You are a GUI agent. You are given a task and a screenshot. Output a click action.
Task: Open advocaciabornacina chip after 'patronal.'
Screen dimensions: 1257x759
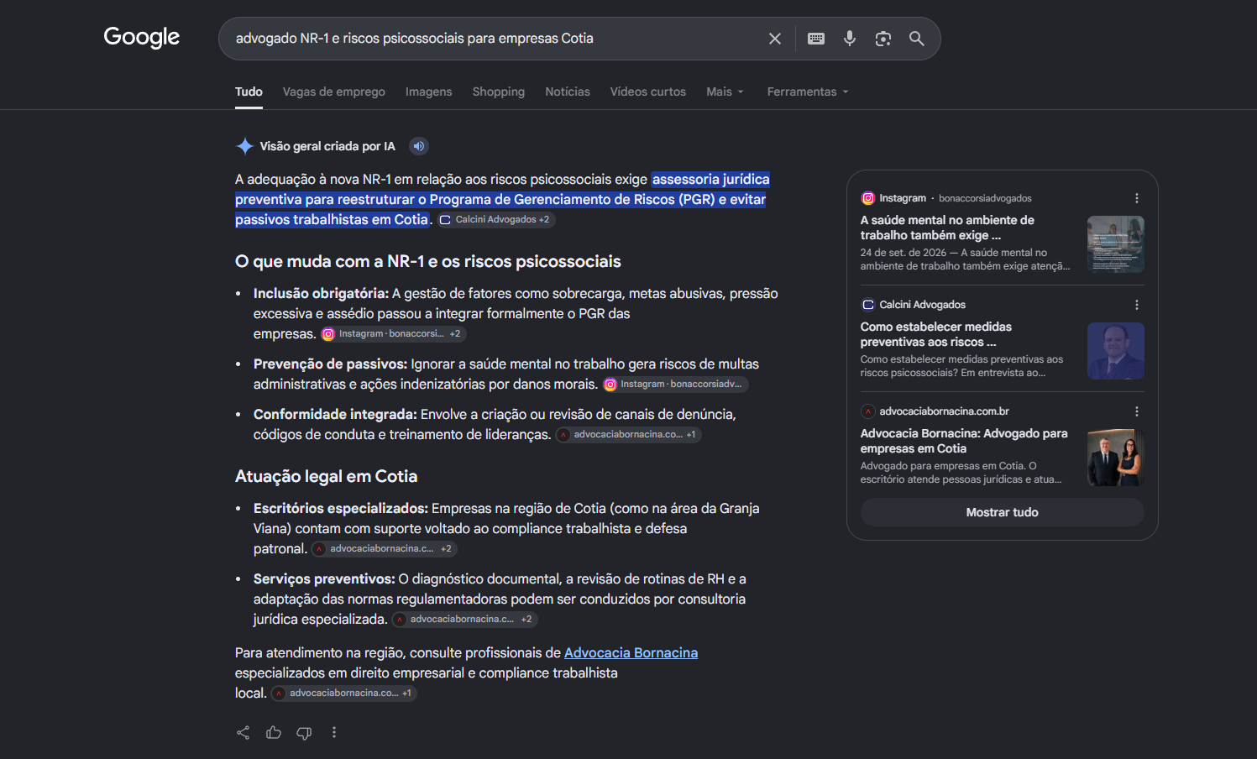(x=384, y=549)
